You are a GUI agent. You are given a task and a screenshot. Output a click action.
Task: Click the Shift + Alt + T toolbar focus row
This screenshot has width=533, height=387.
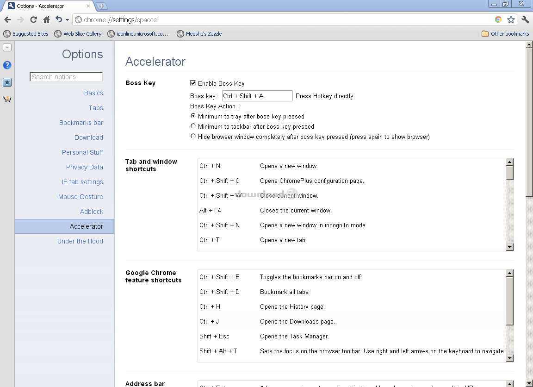352,351
